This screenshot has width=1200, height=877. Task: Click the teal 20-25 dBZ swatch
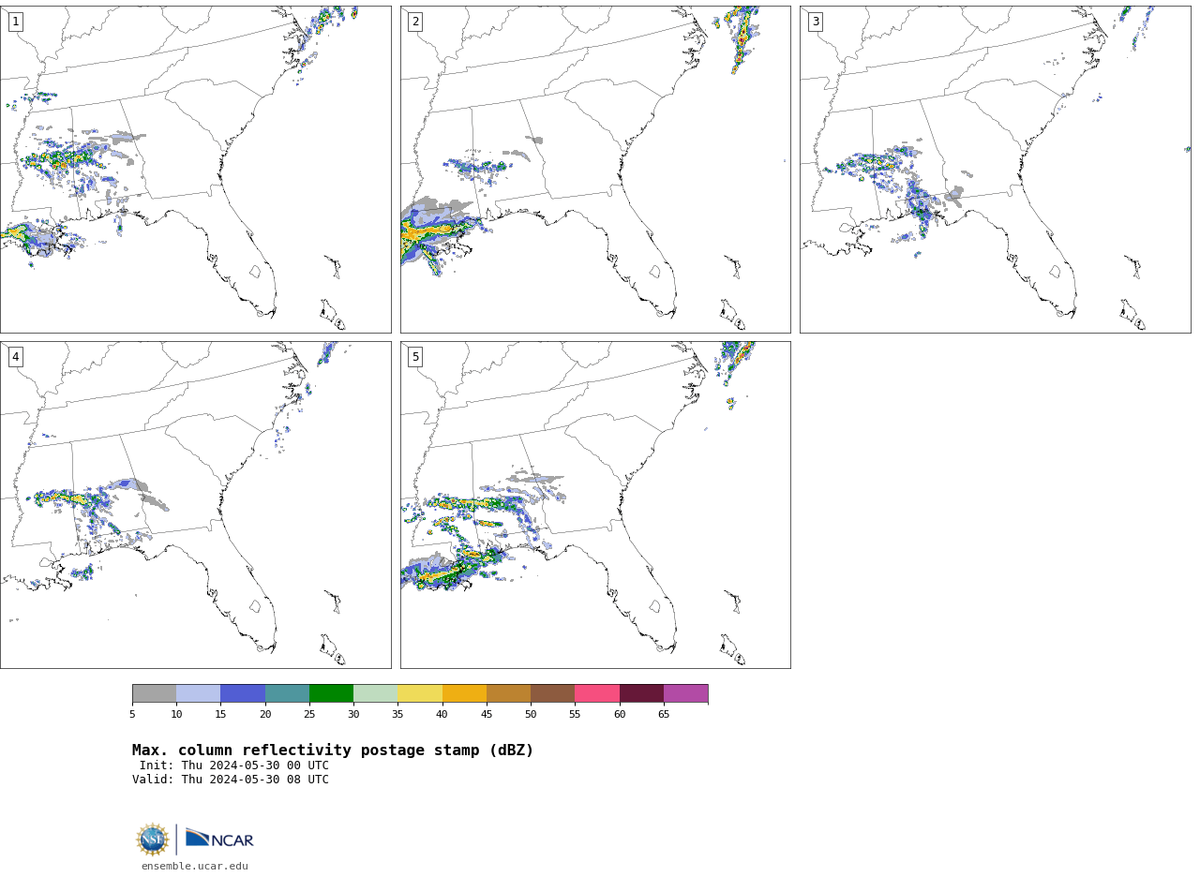click(x=287, y=693)
